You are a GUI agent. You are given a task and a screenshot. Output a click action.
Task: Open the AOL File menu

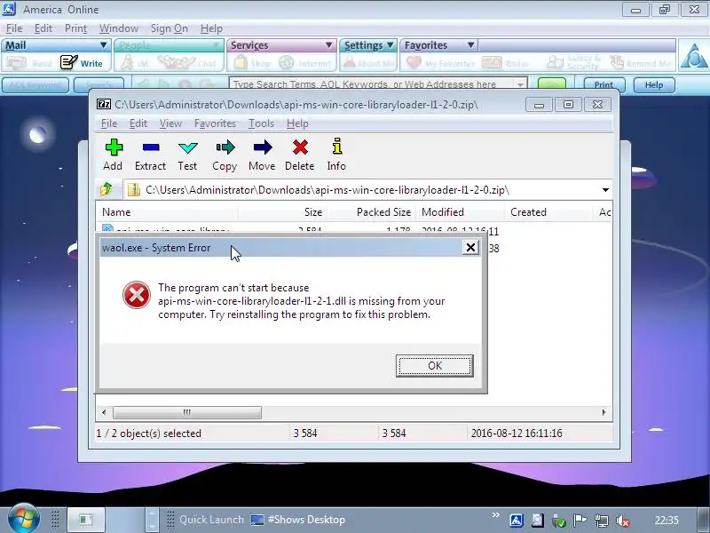[x=14, y=28]
